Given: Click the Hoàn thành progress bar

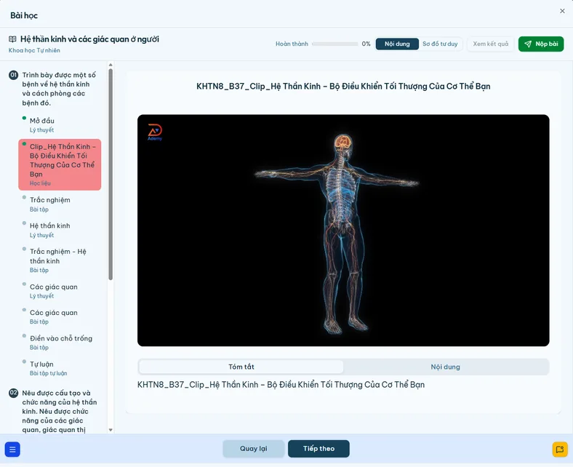Looking at the screenshot, I should coord(334,44).
